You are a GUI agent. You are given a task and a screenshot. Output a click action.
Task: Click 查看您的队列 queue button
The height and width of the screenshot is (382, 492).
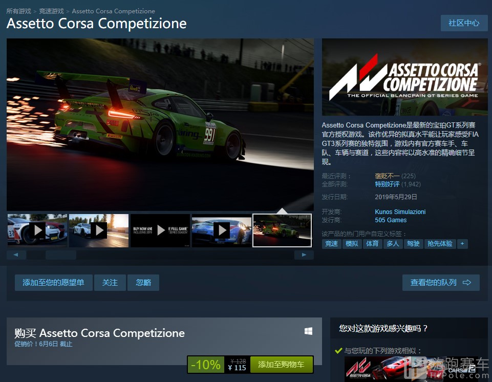coord(441,283)
